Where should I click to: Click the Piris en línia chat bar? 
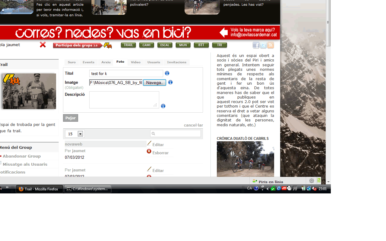[277, 181]
